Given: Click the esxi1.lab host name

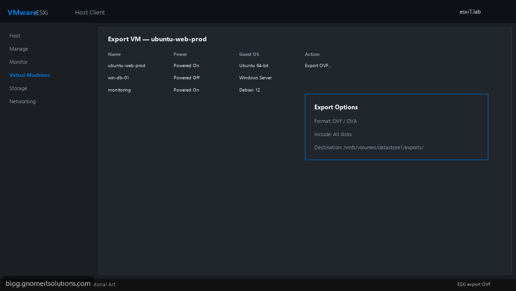Looking at the screenshot, I should tap(470, 12).
